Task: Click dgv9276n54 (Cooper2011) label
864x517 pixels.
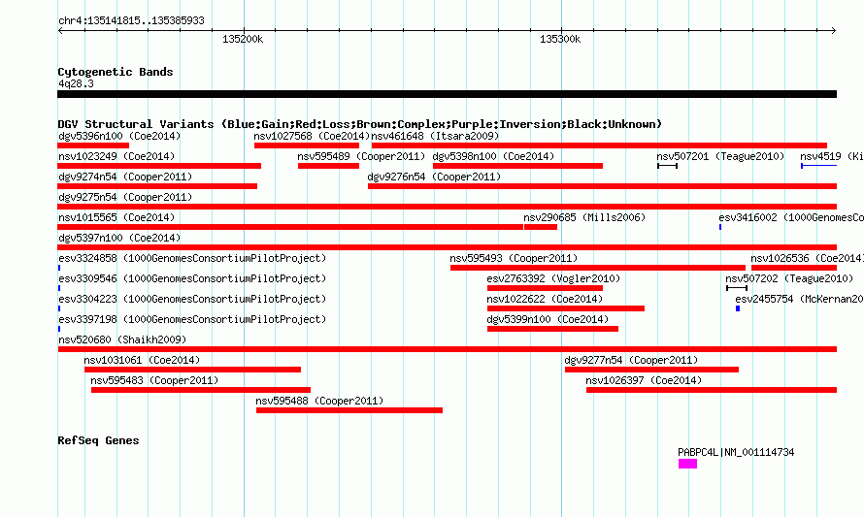Action: (434, 177)
